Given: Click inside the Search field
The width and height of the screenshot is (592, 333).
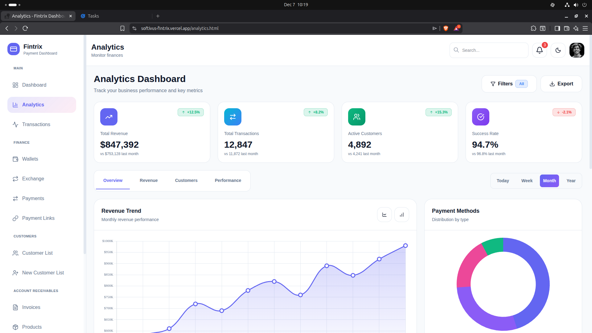Looking at the screenshot, I should pos(489,50).
